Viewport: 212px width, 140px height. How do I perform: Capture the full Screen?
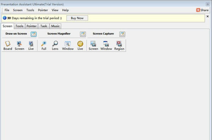pyautogui.click(x=93, y=46)
